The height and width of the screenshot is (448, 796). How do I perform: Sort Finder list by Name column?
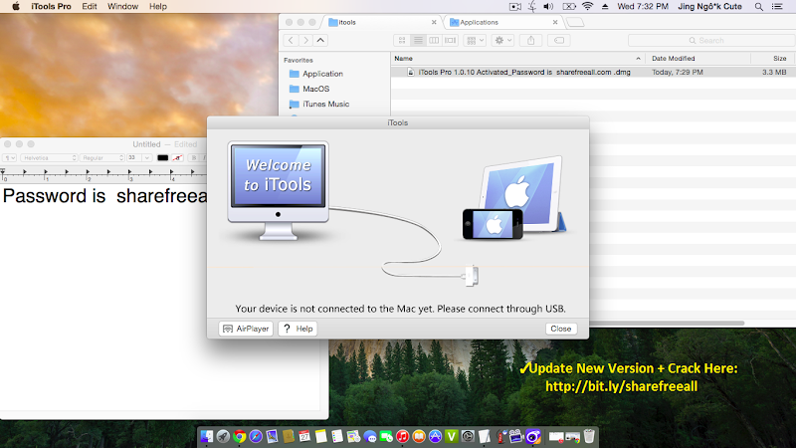pos(517,59)
